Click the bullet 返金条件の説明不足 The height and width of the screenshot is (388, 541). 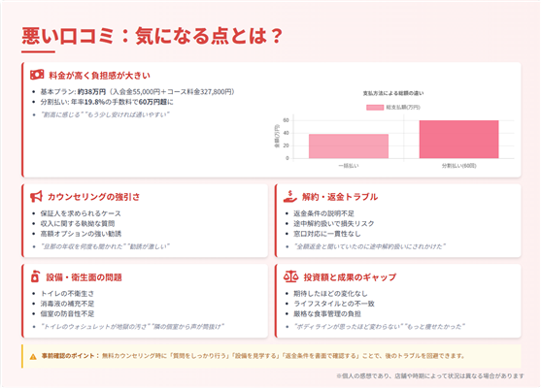point(323,213)
